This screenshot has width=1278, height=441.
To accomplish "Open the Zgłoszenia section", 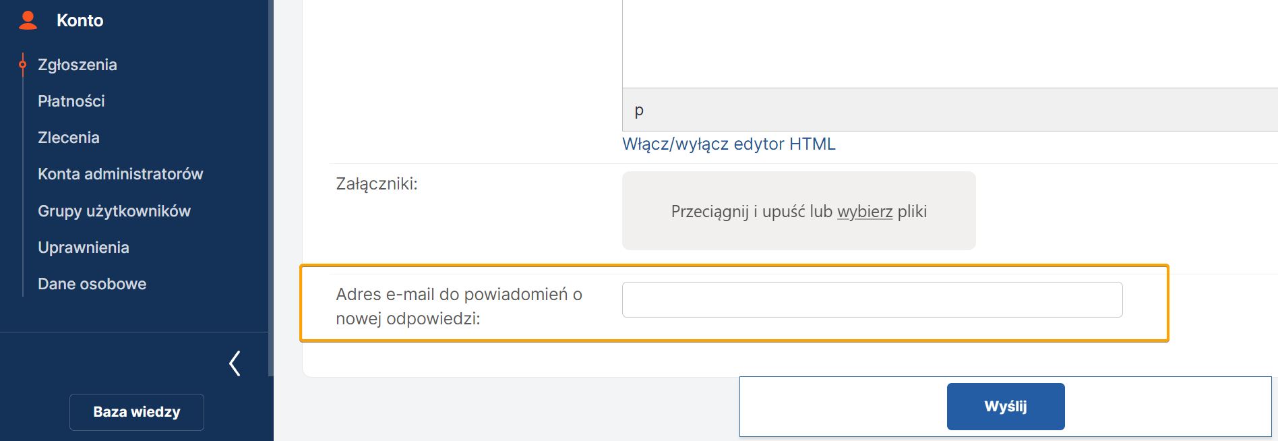I will click(78, 65).
